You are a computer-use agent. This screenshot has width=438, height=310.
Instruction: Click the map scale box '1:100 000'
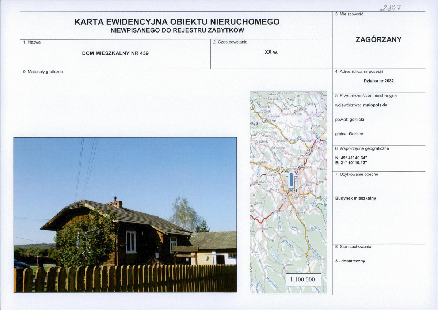(x=303, y=280)
